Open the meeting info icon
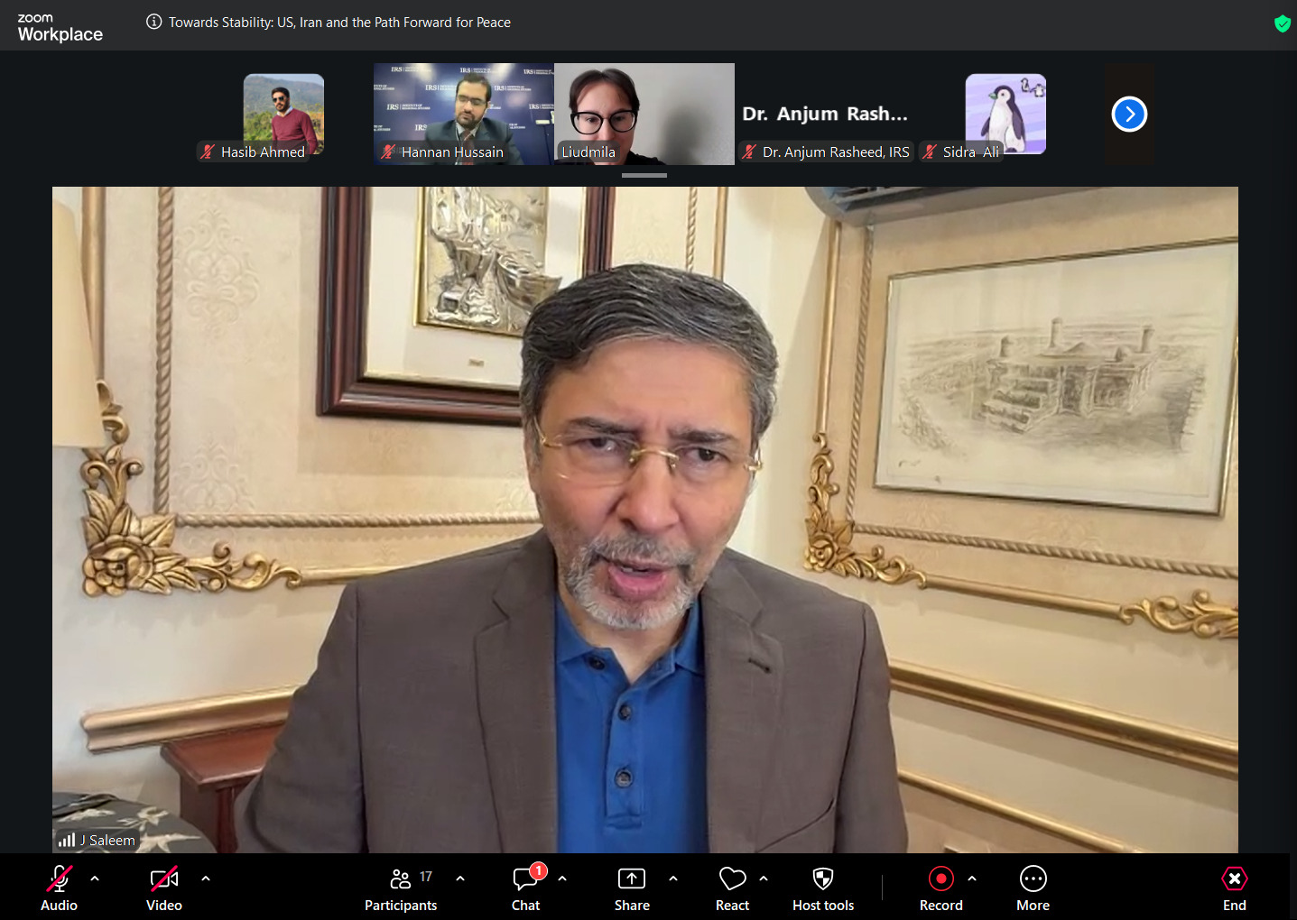The width and height of the screenshot is (1297, 920). [x=154, y=22]
